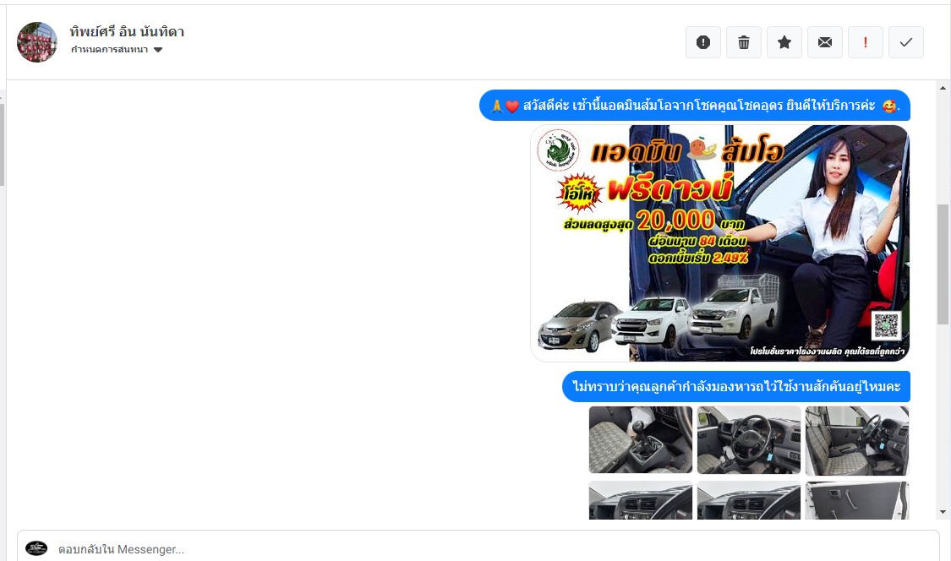
Task: Select message bubble ไม่ทราบว่าคุณลูกค้า
Action: click(x=736, y=386)
